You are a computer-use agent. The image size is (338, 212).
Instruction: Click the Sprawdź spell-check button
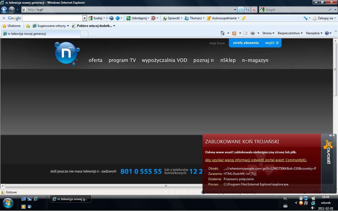pos(172,18)
